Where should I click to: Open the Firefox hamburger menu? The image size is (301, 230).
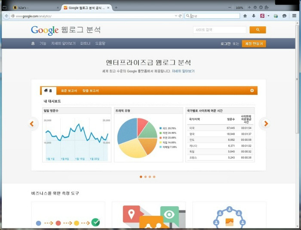tap(294, 16)
